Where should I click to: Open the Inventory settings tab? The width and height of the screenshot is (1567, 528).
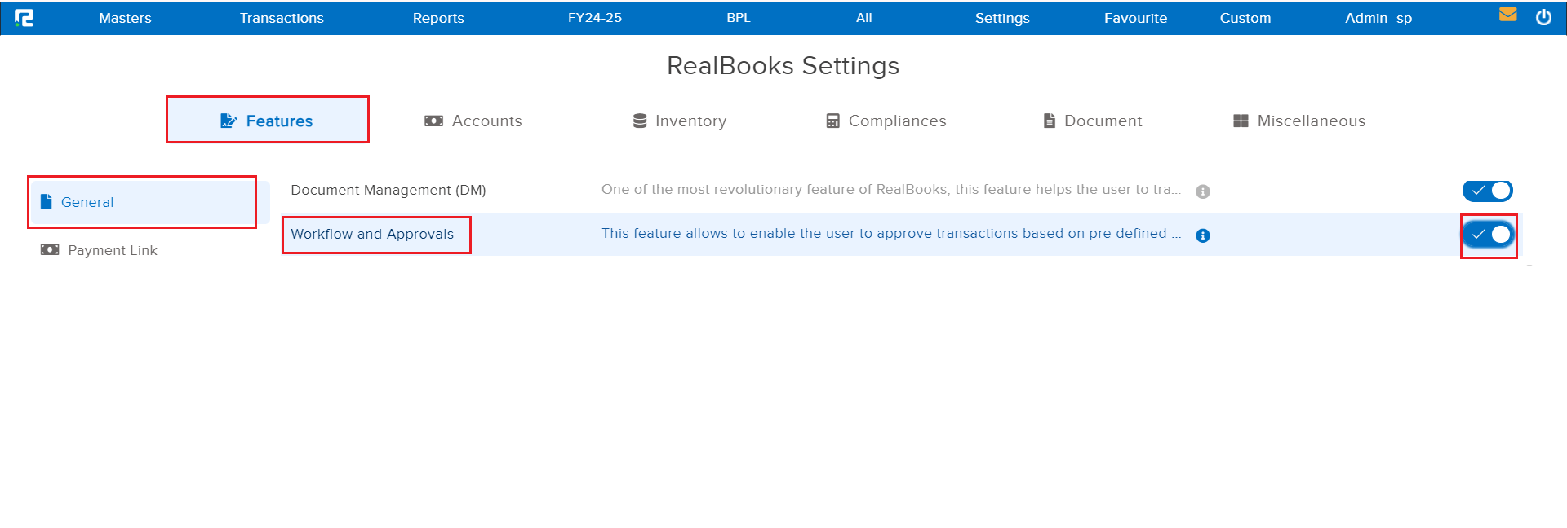(x=679, y=121)
